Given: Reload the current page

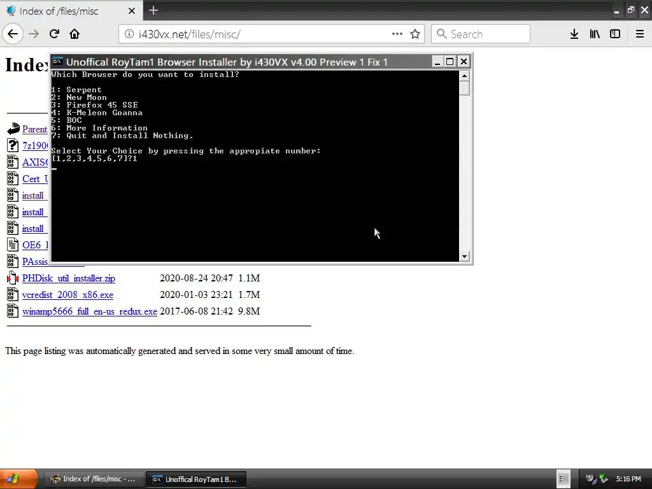Looking at the screenshot, I should (x=54, y=34).
